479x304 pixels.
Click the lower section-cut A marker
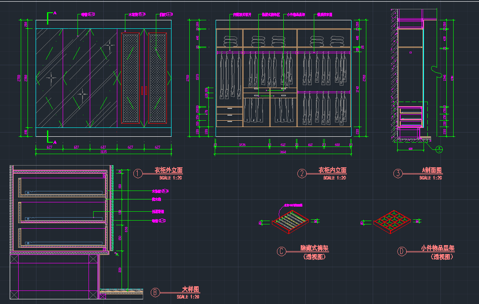click(x=51, y=136)
